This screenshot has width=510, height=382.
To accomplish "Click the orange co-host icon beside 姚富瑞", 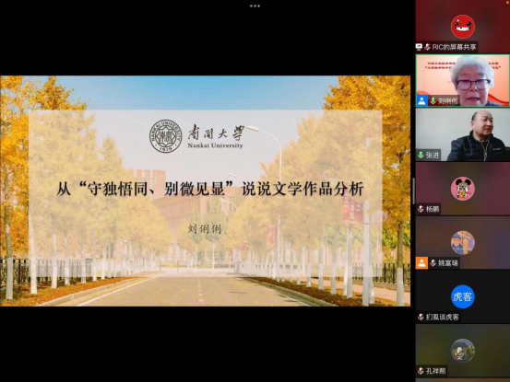I will tap(421, 263).
